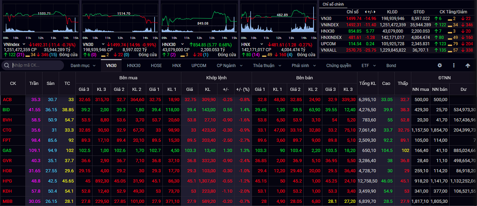477x206 pixels.
Task: Switch to the HNX tab
Action: (176, 65)
